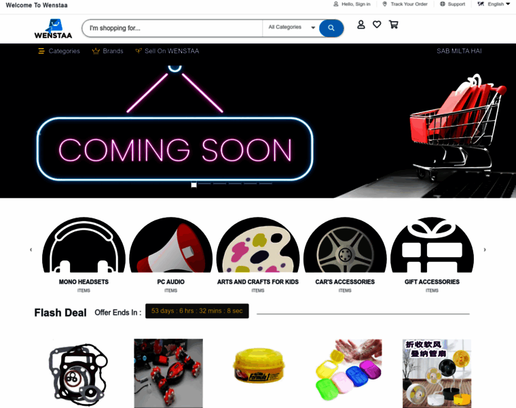The height and width of the screenshot is (408, 516).
Task: Click the person icon beside Hello, Sign in
Action: coord(336,4)
